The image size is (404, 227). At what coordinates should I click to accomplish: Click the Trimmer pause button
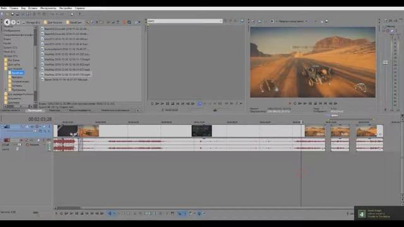[167, 103]
